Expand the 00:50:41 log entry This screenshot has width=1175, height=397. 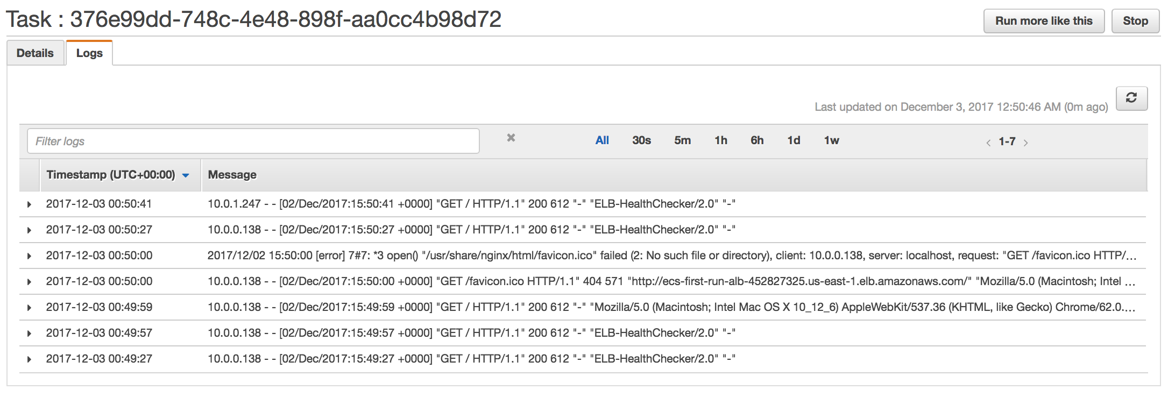pyautogui.click(x=29, y=204)
